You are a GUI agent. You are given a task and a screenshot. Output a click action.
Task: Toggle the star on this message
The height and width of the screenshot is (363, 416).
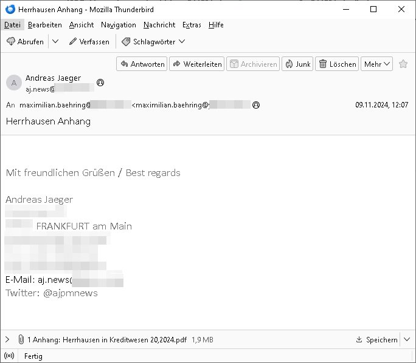tap(403, 64)
